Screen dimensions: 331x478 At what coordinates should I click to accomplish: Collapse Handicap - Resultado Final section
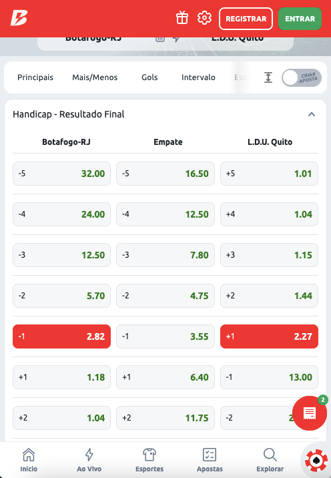(311, 114)
